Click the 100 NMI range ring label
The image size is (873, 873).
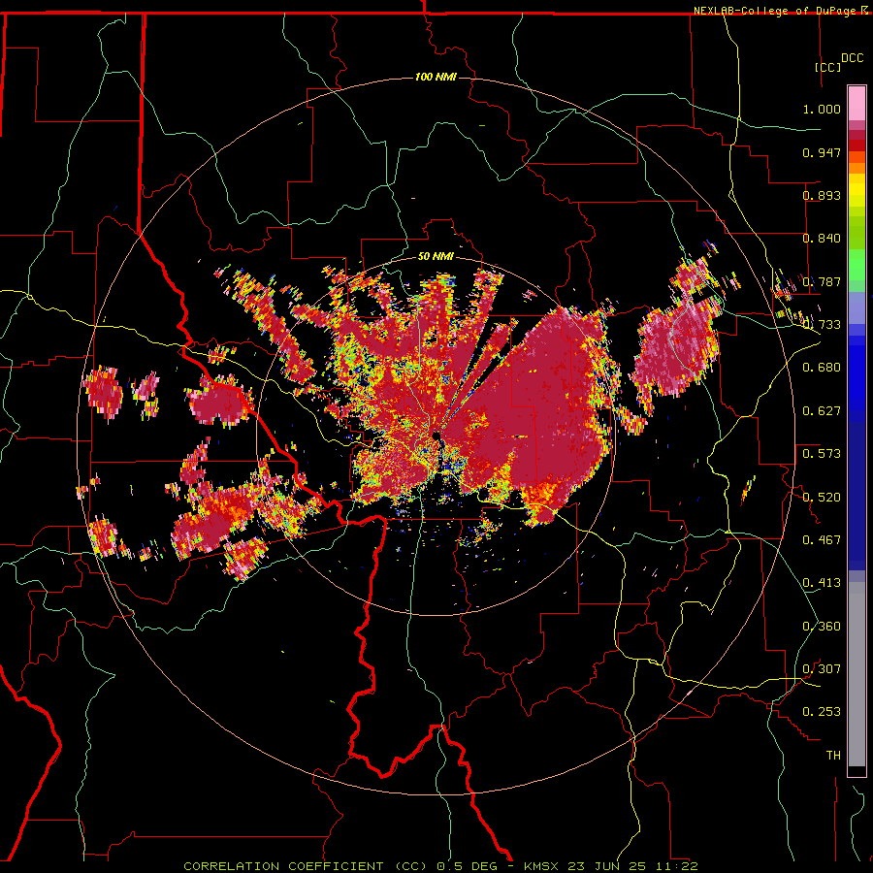436,77
